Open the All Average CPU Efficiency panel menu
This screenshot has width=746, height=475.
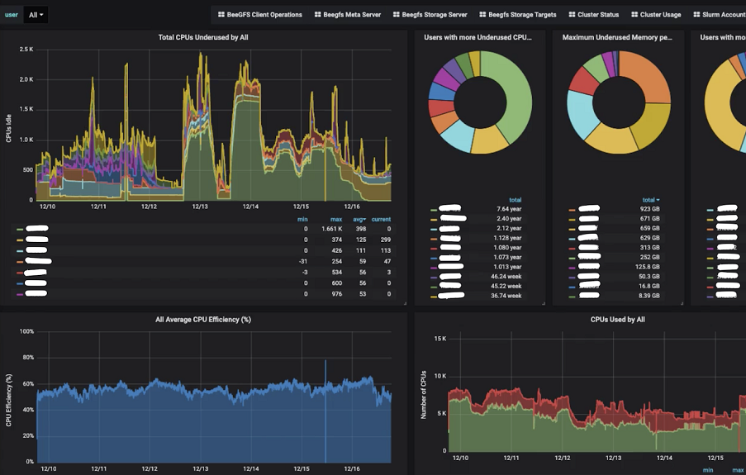[x=203, y=320]
